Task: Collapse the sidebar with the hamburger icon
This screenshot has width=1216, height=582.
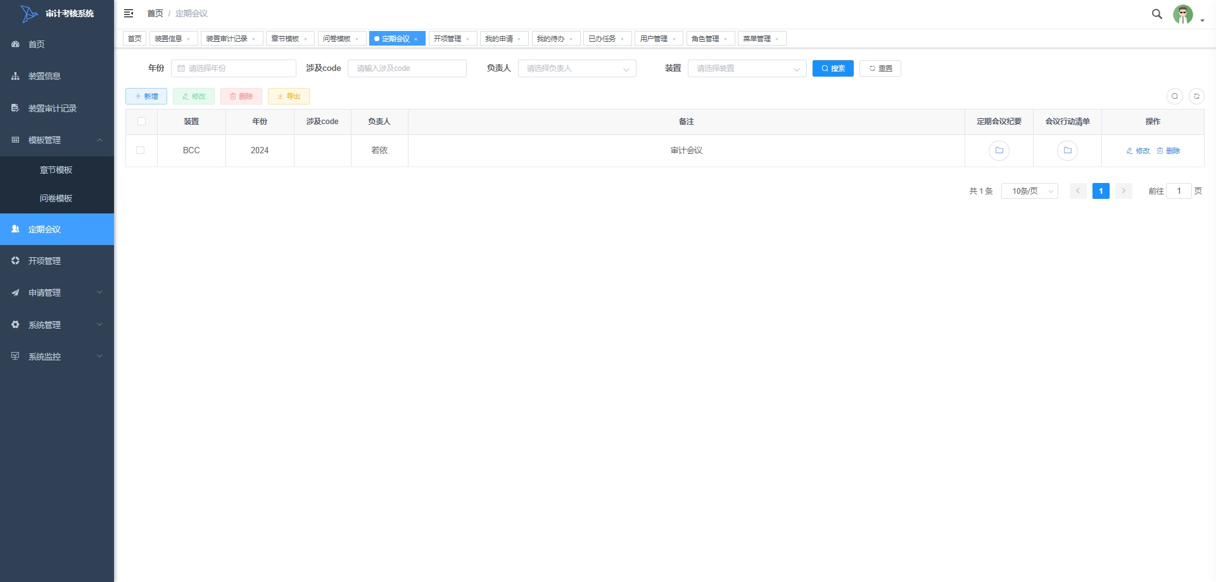Action: click(x=129, y=13)
